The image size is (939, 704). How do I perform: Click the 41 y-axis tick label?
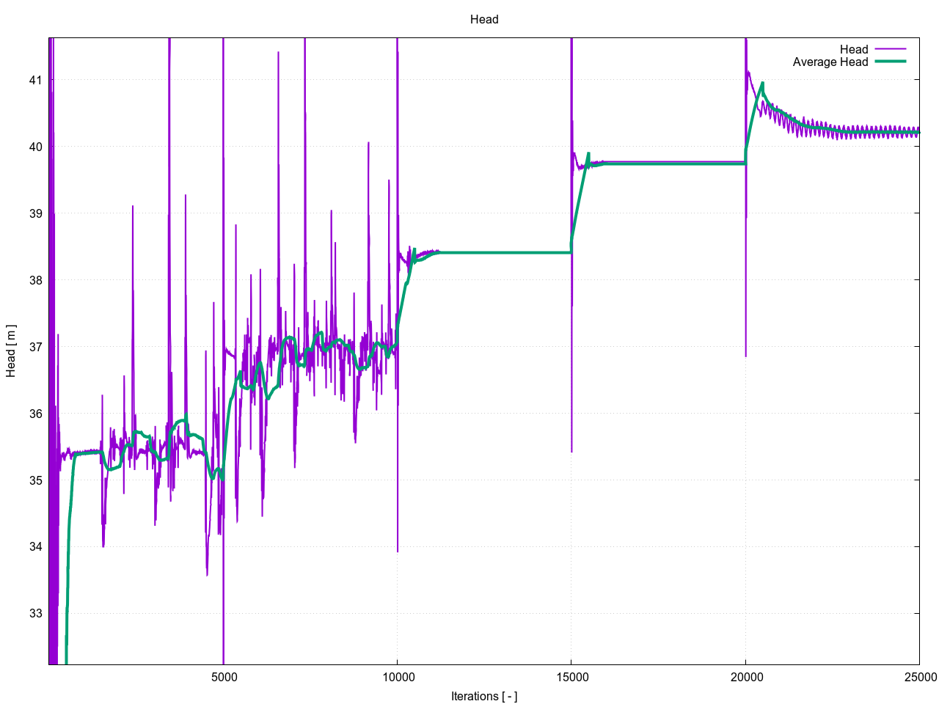35,80
